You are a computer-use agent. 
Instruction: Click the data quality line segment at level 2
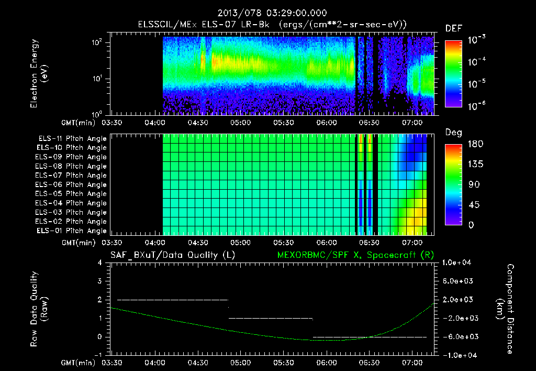[x=173, y=300]
